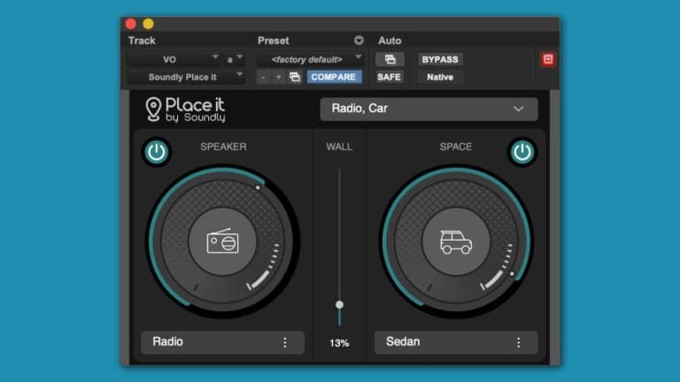Click the radio icon in Speaker dial
The image size is (680, 382).
(x=222, y=241)
